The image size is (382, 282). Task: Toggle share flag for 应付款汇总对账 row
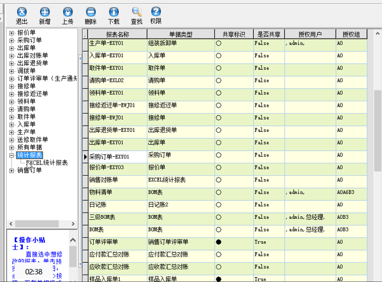pos(218,255)
